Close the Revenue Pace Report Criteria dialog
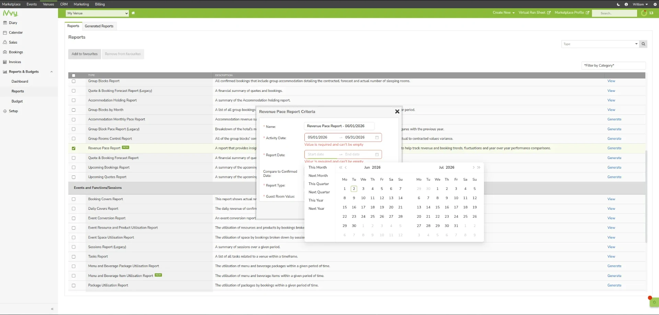Image resolution: width=659 pixels, height=315 pixels. tap(397, 111)
